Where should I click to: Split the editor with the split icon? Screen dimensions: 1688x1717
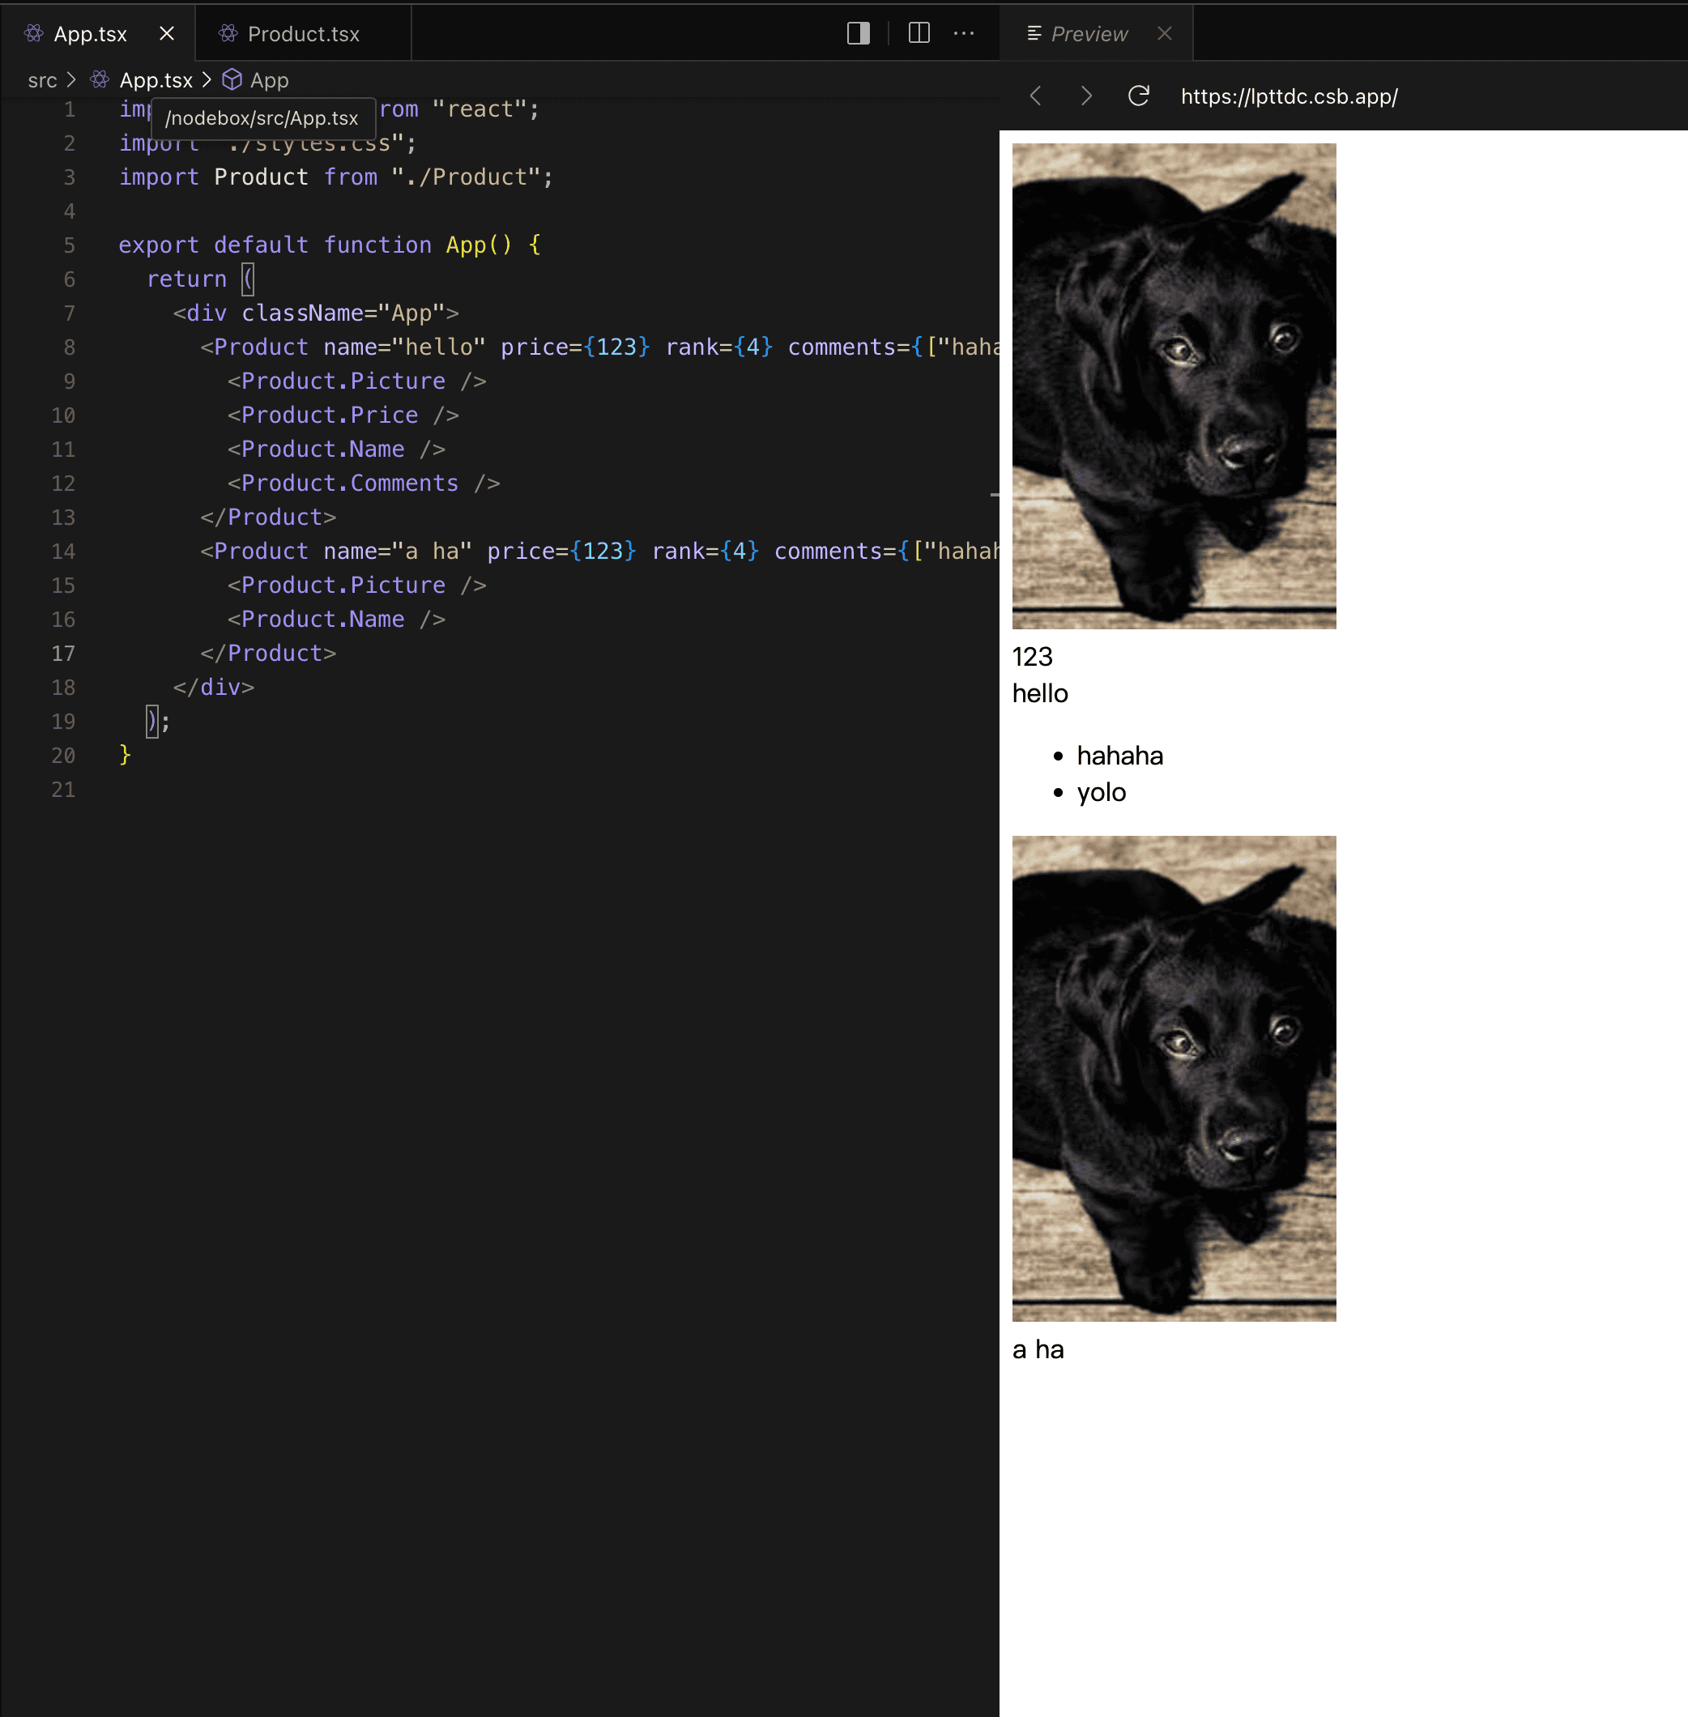point(919,34)
